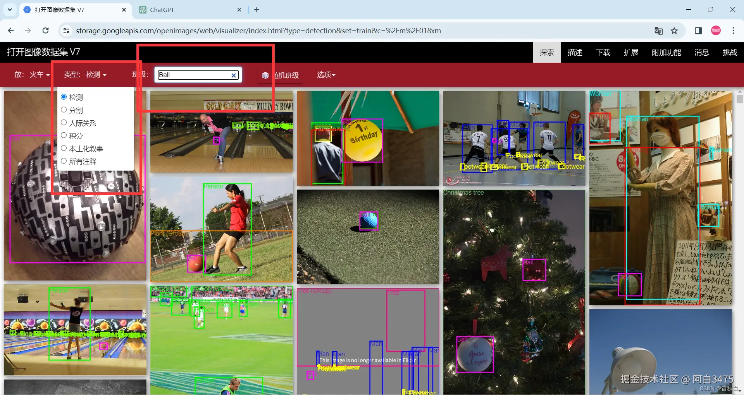This screenshot has width=744, height=395.
Task: Open the 附加功能 navigation tab
Action: coord(666,52)
